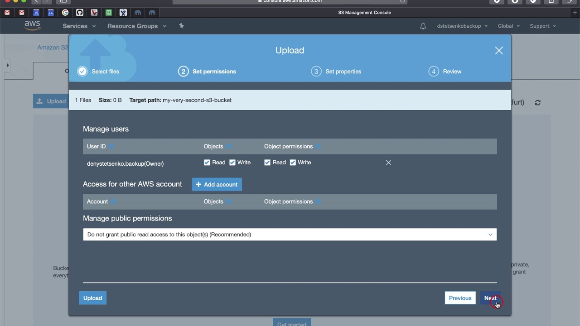Click the Upload button behind the dialog

[51, 101]
